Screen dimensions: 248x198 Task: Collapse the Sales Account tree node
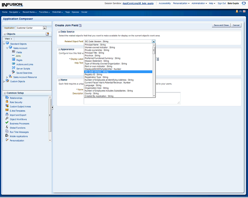[x=7, y=48]
